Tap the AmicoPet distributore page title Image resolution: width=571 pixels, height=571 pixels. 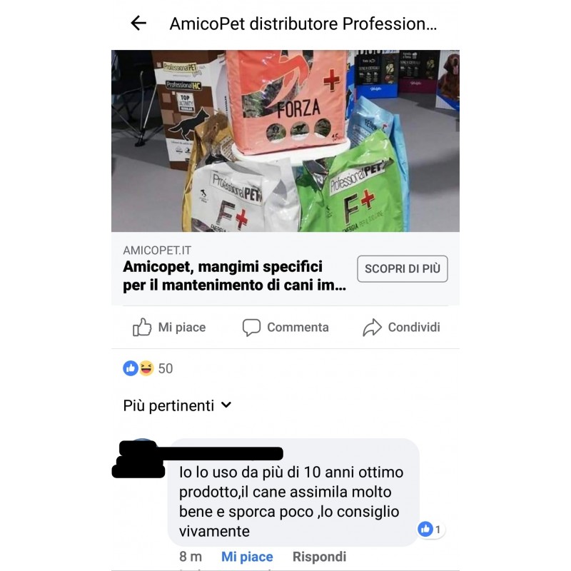pyautogui.click(x=303, y=24)
